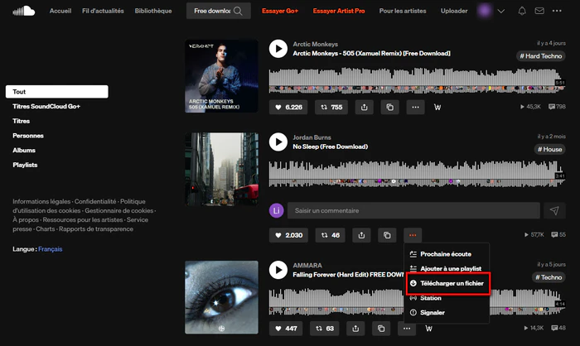This screenshot has height=346, width=580.
Task: Click Essayer Go+
Action: click(280, 11)
